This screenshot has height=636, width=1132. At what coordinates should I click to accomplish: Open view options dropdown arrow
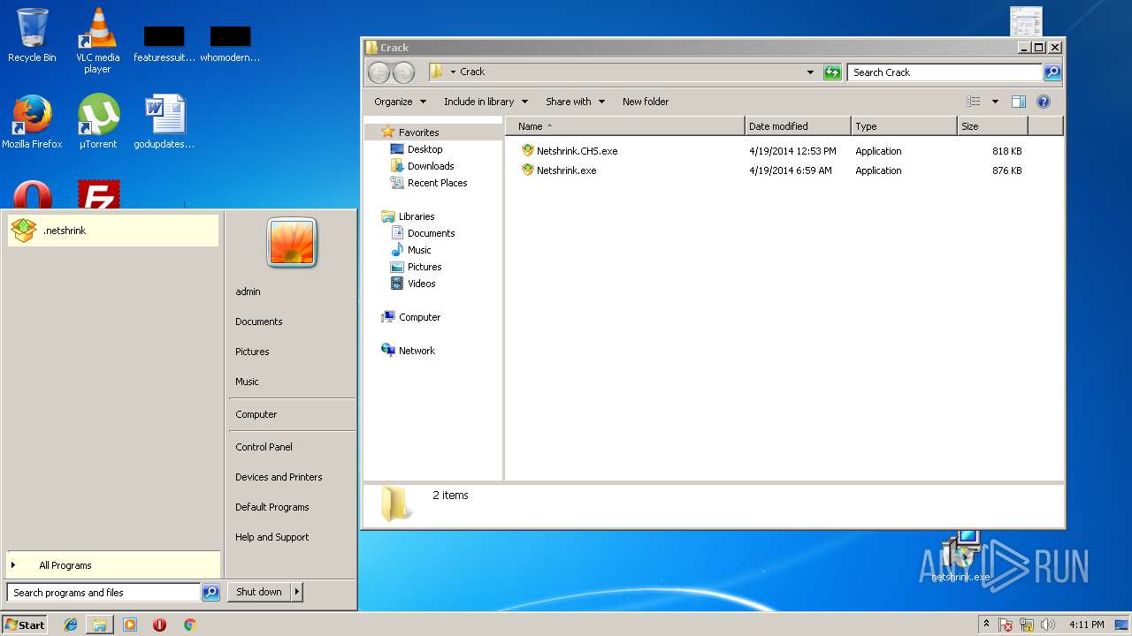995,102
